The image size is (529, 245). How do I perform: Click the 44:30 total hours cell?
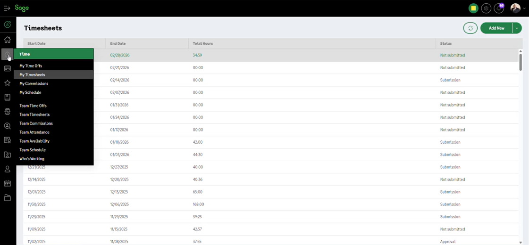coord(198,155)
